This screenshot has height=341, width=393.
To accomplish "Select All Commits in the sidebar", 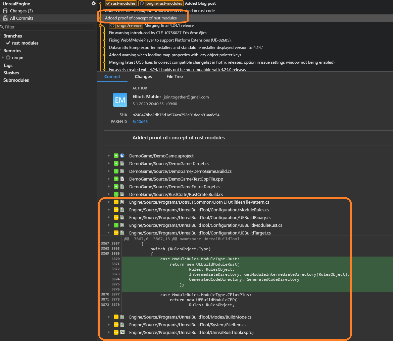I will (48, 18).
